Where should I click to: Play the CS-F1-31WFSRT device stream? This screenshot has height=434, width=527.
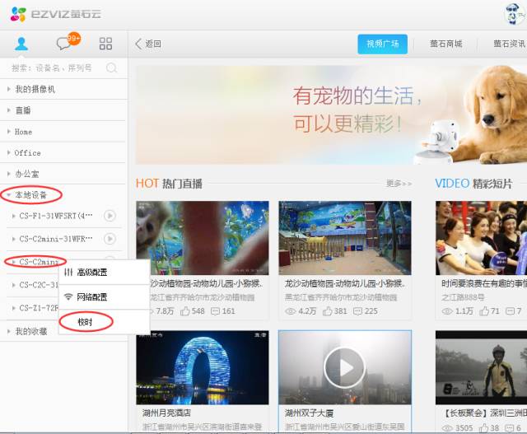[110, 217]
